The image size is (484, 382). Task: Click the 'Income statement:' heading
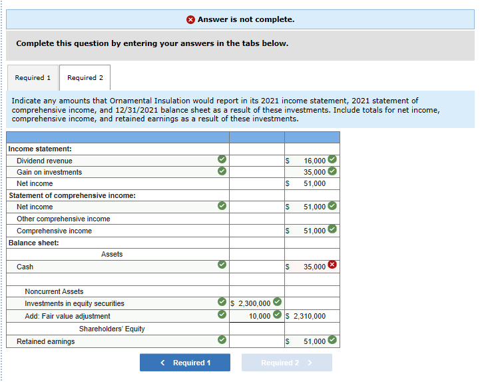tap(40, 149)
